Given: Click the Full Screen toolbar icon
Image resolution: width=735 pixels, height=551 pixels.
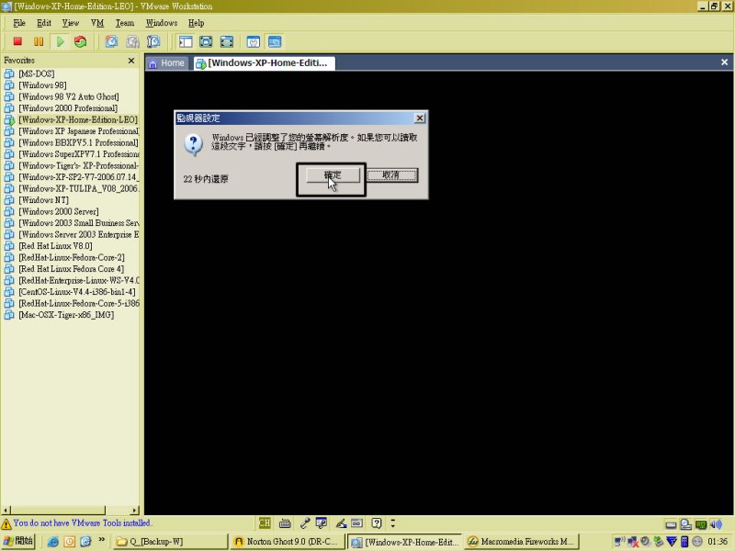Looking at the screenshot, I should pyautogui.click(x=227, y=41).
